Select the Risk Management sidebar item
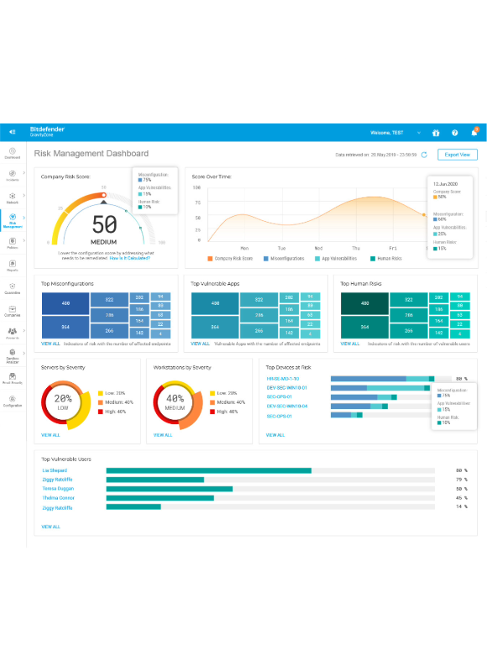487x672 pixels. point(13,220)
